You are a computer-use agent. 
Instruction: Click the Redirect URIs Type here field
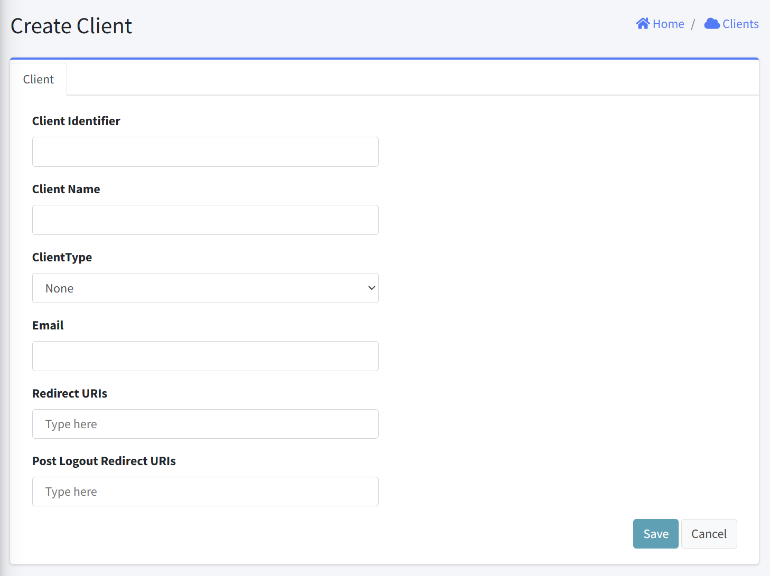click(x=205, y=424)
